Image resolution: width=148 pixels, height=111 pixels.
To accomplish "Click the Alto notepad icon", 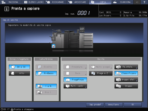I will pos(13,73).
